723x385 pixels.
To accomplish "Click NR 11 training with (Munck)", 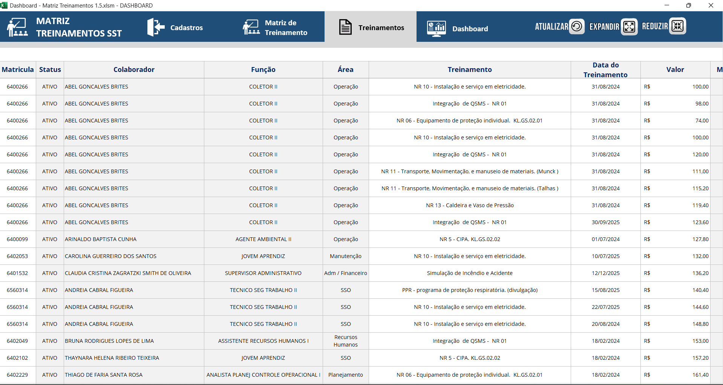I will point(470,171).
